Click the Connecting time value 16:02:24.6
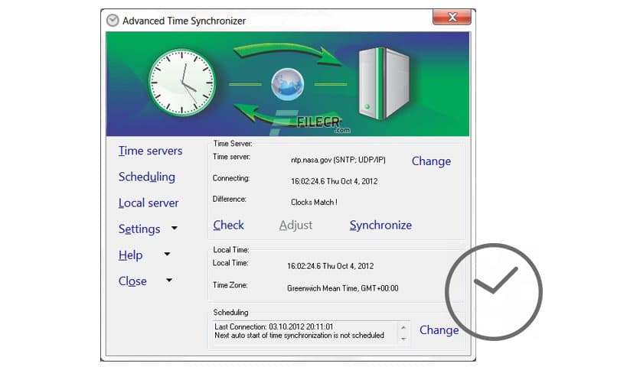This screenshot has height=370, width=640. (x=334, y=181)
